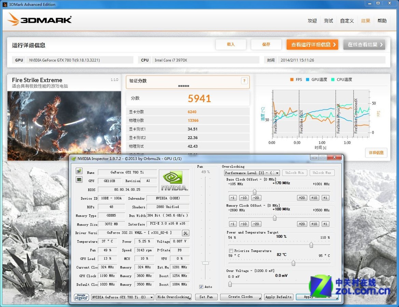
Task: Click the vertical Fan speed slider handle
Action: [205, 263]
